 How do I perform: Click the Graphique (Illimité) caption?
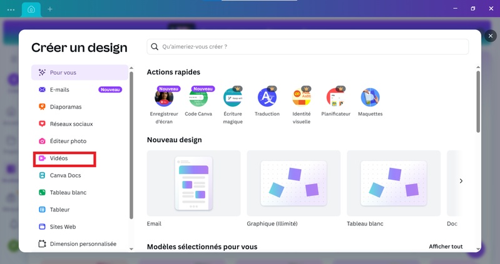click(x=272, y=223)
